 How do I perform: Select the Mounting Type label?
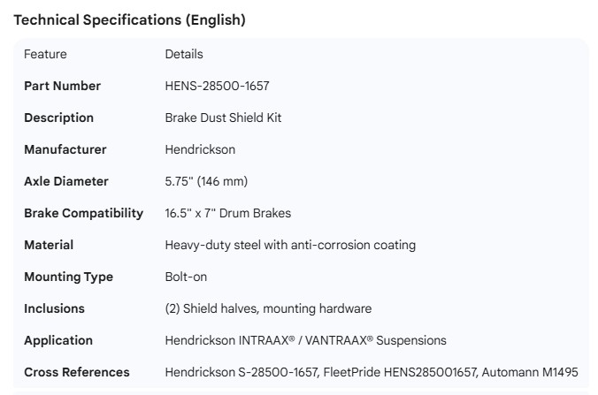coord(68,277)
